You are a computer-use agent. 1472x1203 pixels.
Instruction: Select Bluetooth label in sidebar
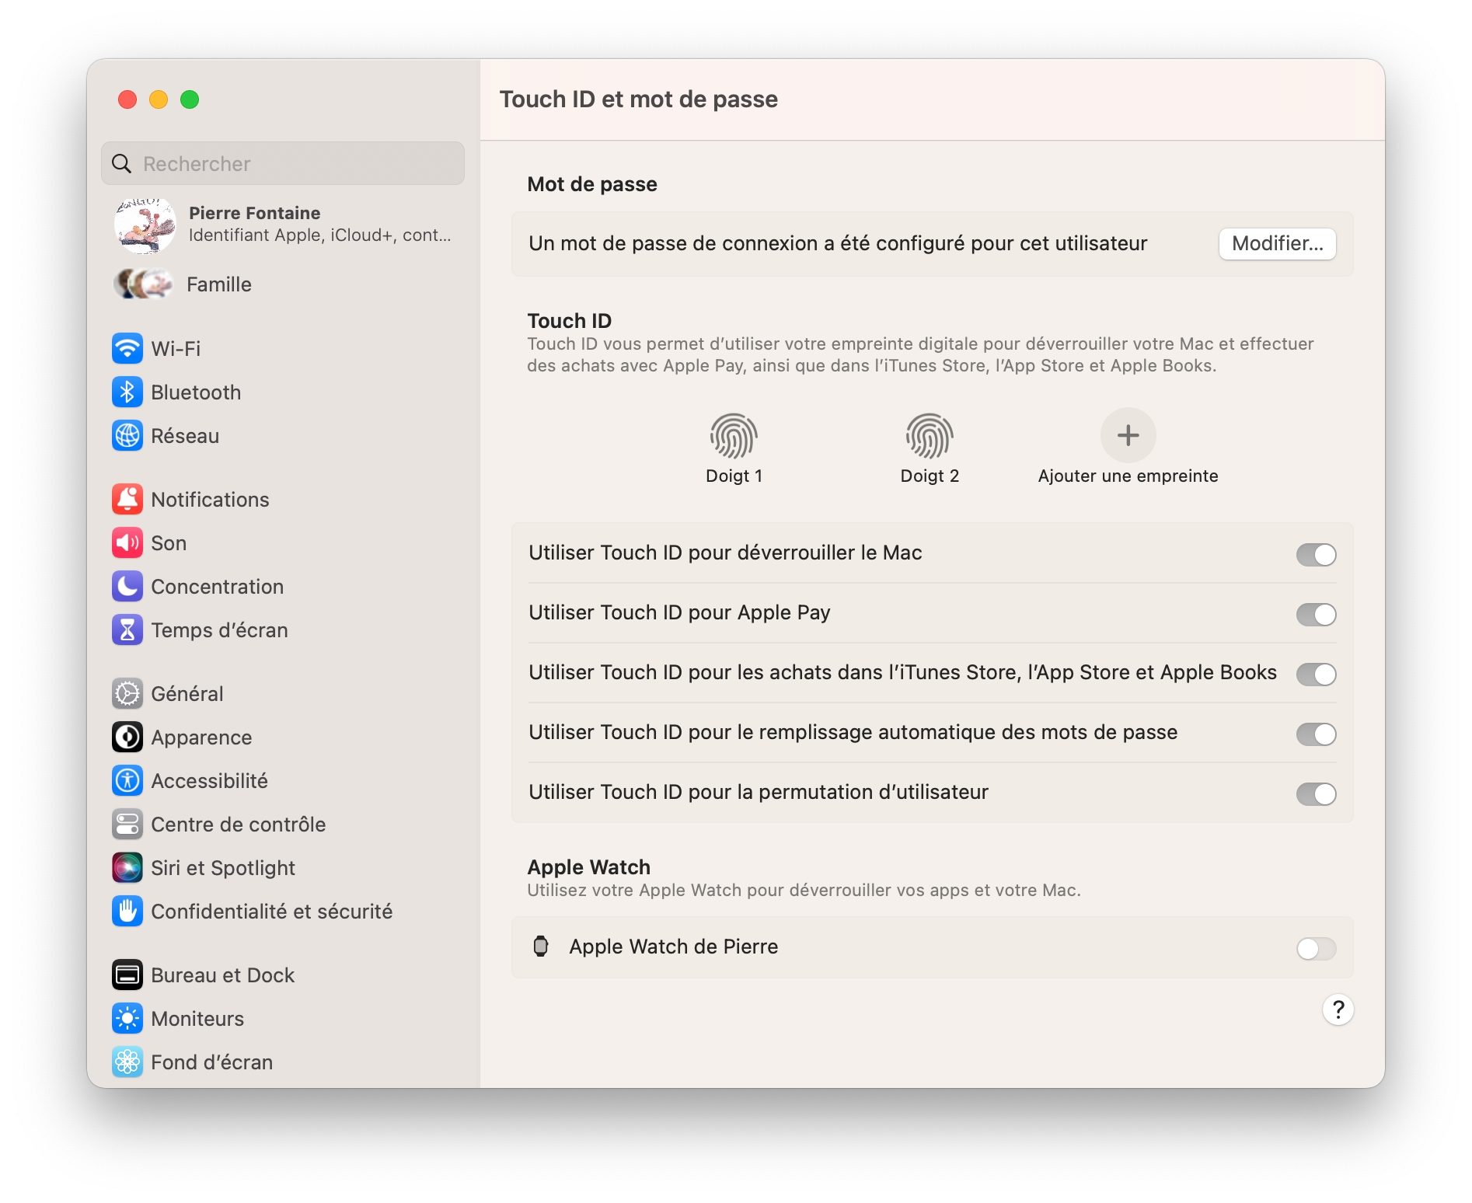[x=196, y=392]
